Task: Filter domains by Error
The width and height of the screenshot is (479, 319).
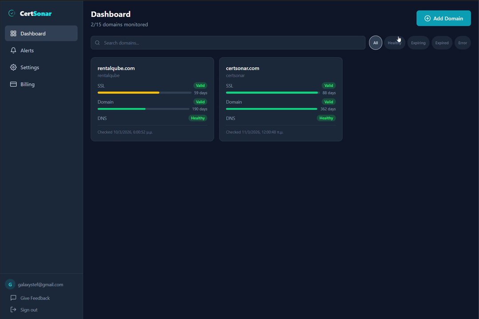Action: click(x=463, y=43)
